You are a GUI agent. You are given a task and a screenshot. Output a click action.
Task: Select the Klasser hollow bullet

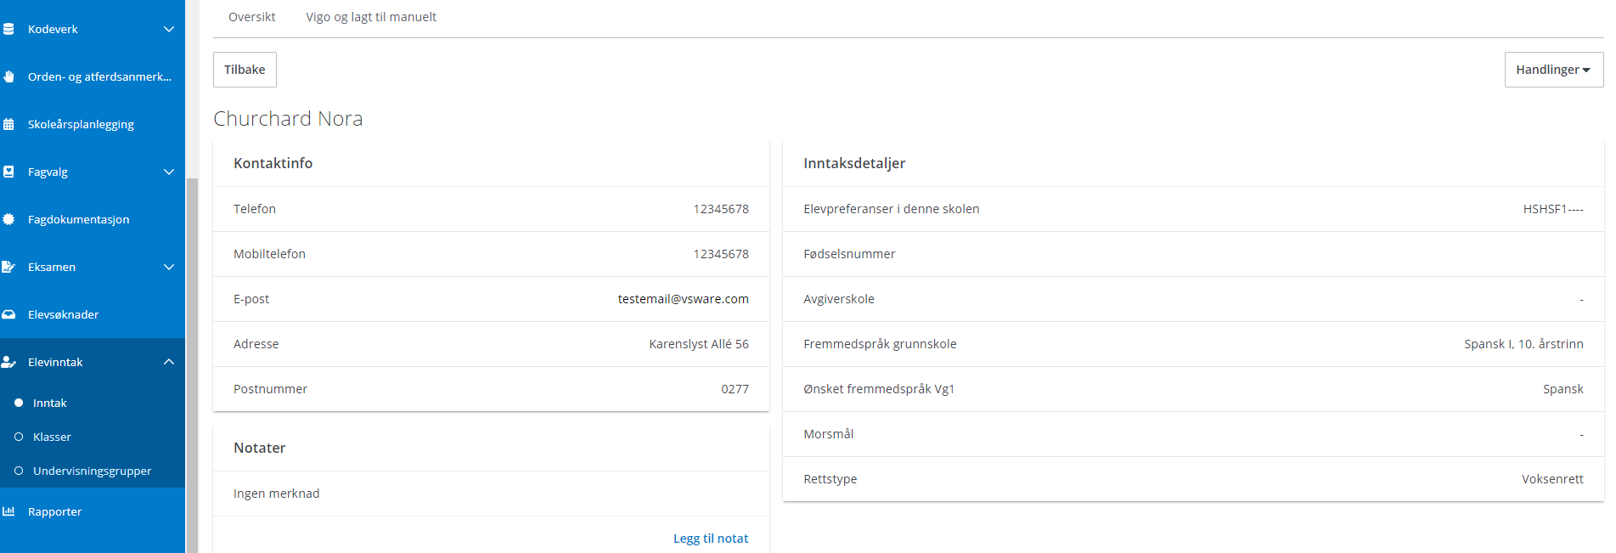pos(19,437)
